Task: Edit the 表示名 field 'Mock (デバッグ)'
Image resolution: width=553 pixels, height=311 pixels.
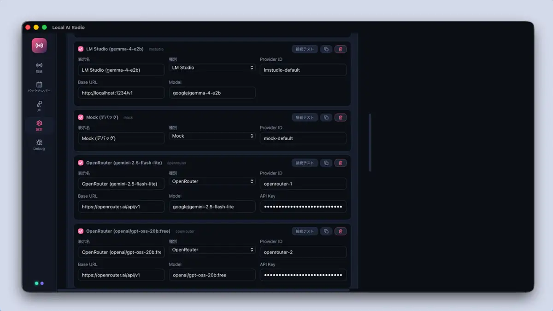Action: click(121, 138)
